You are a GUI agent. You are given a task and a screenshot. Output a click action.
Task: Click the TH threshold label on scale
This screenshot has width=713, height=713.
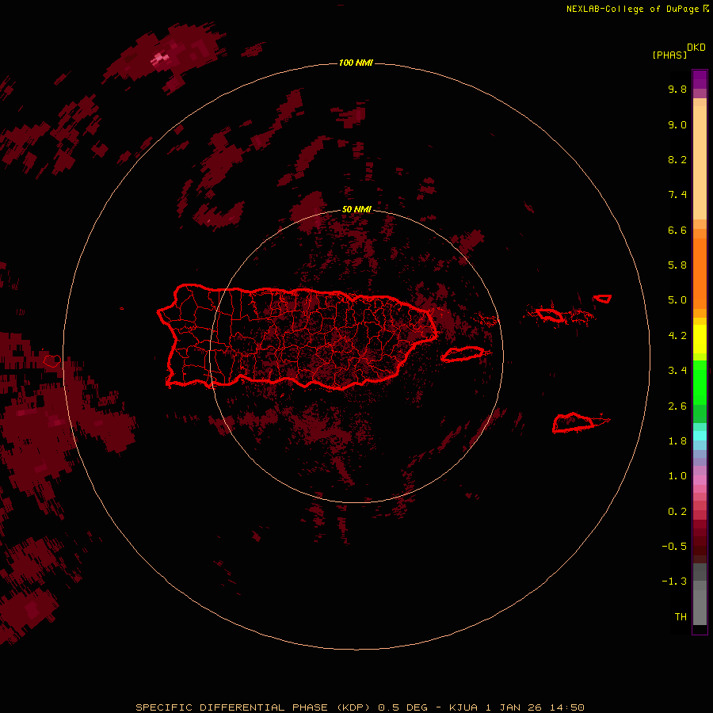point(681,617)
